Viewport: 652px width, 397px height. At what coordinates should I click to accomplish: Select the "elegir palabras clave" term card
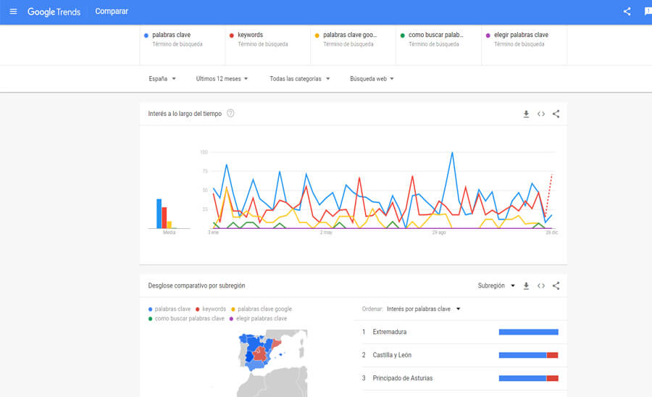coord(524,45)
